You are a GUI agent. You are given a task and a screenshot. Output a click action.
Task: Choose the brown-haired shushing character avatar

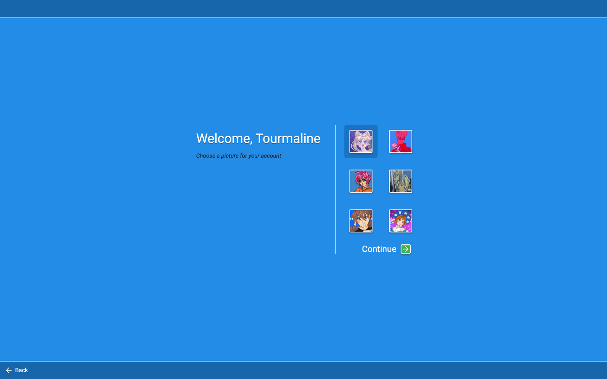pos(361,221)
